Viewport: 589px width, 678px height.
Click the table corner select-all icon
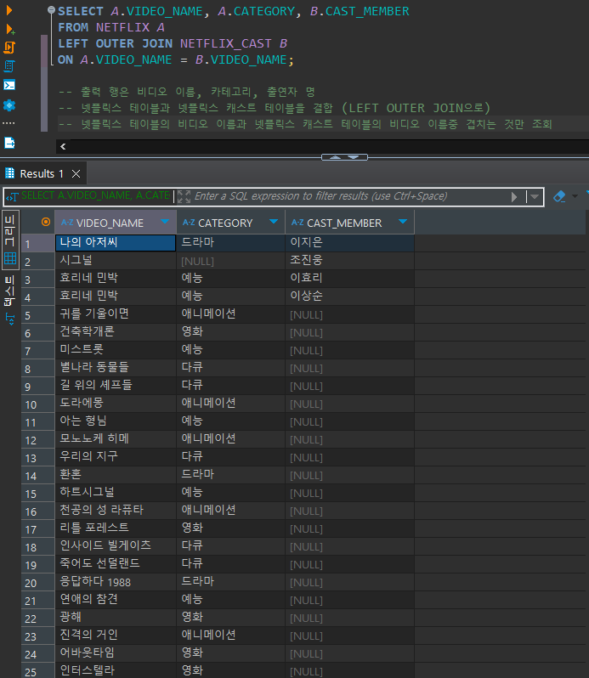coord(45,222)
